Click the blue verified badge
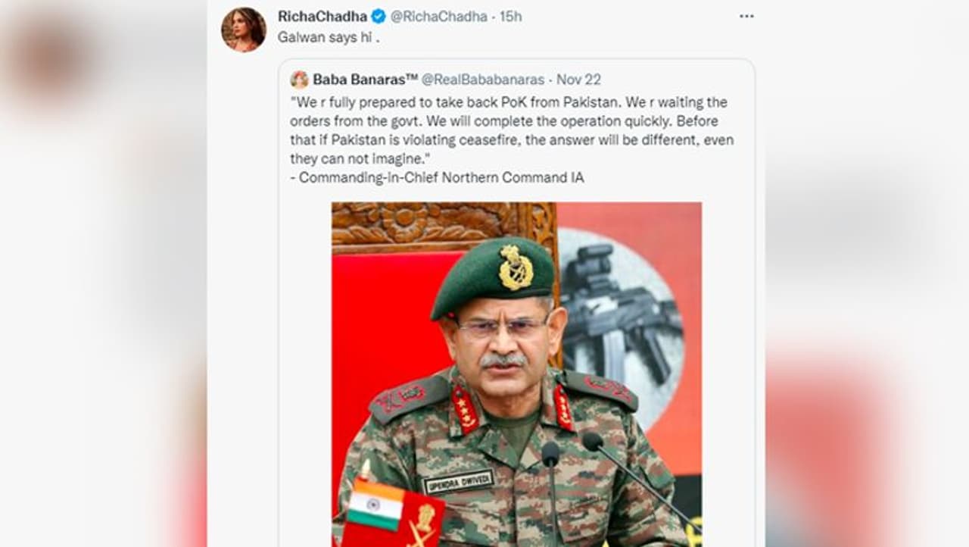This screenshot has width=969, height=547. click(379, 17)
